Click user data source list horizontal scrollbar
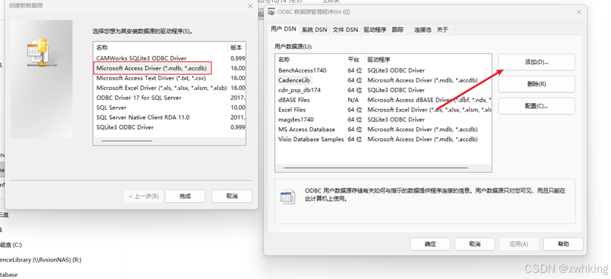The height and width of the screenshot is (279, 611). [375, 168]
